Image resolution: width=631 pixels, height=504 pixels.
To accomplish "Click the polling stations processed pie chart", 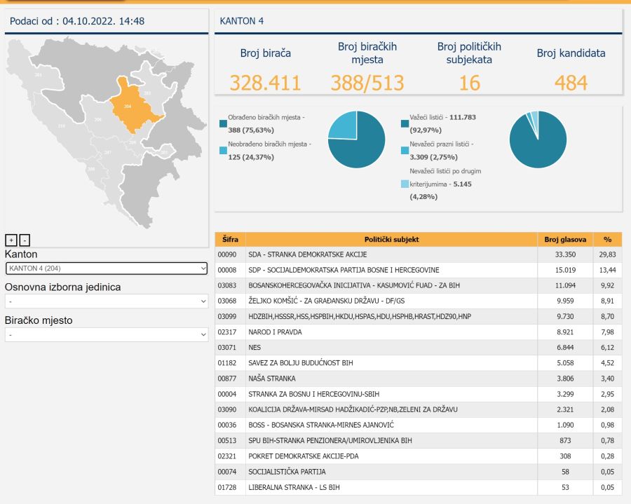I will coord(356,139).
